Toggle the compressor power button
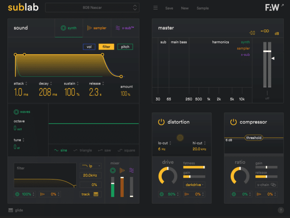 click(233, 122)
